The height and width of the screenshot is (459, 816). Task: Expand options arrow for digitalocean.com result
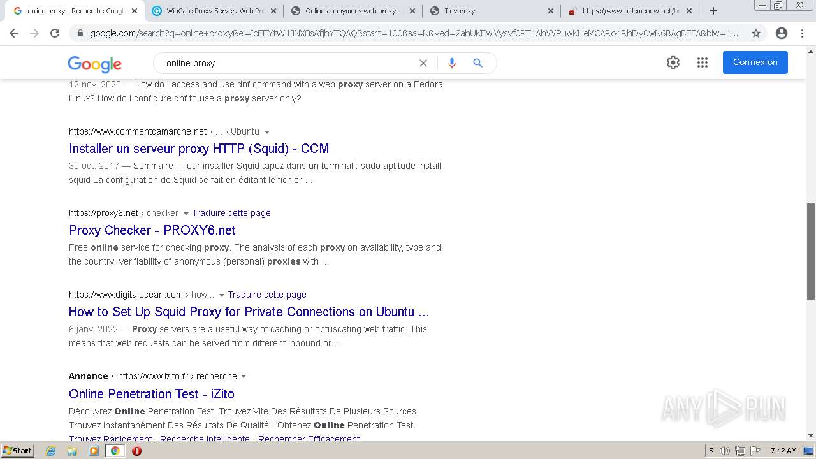pyautogui.click(x=222, y=295)
